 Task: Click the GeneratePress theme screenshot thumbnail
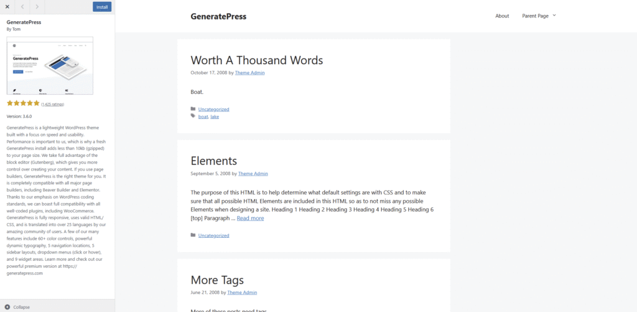pyautogui.click(x=50, y=65)
